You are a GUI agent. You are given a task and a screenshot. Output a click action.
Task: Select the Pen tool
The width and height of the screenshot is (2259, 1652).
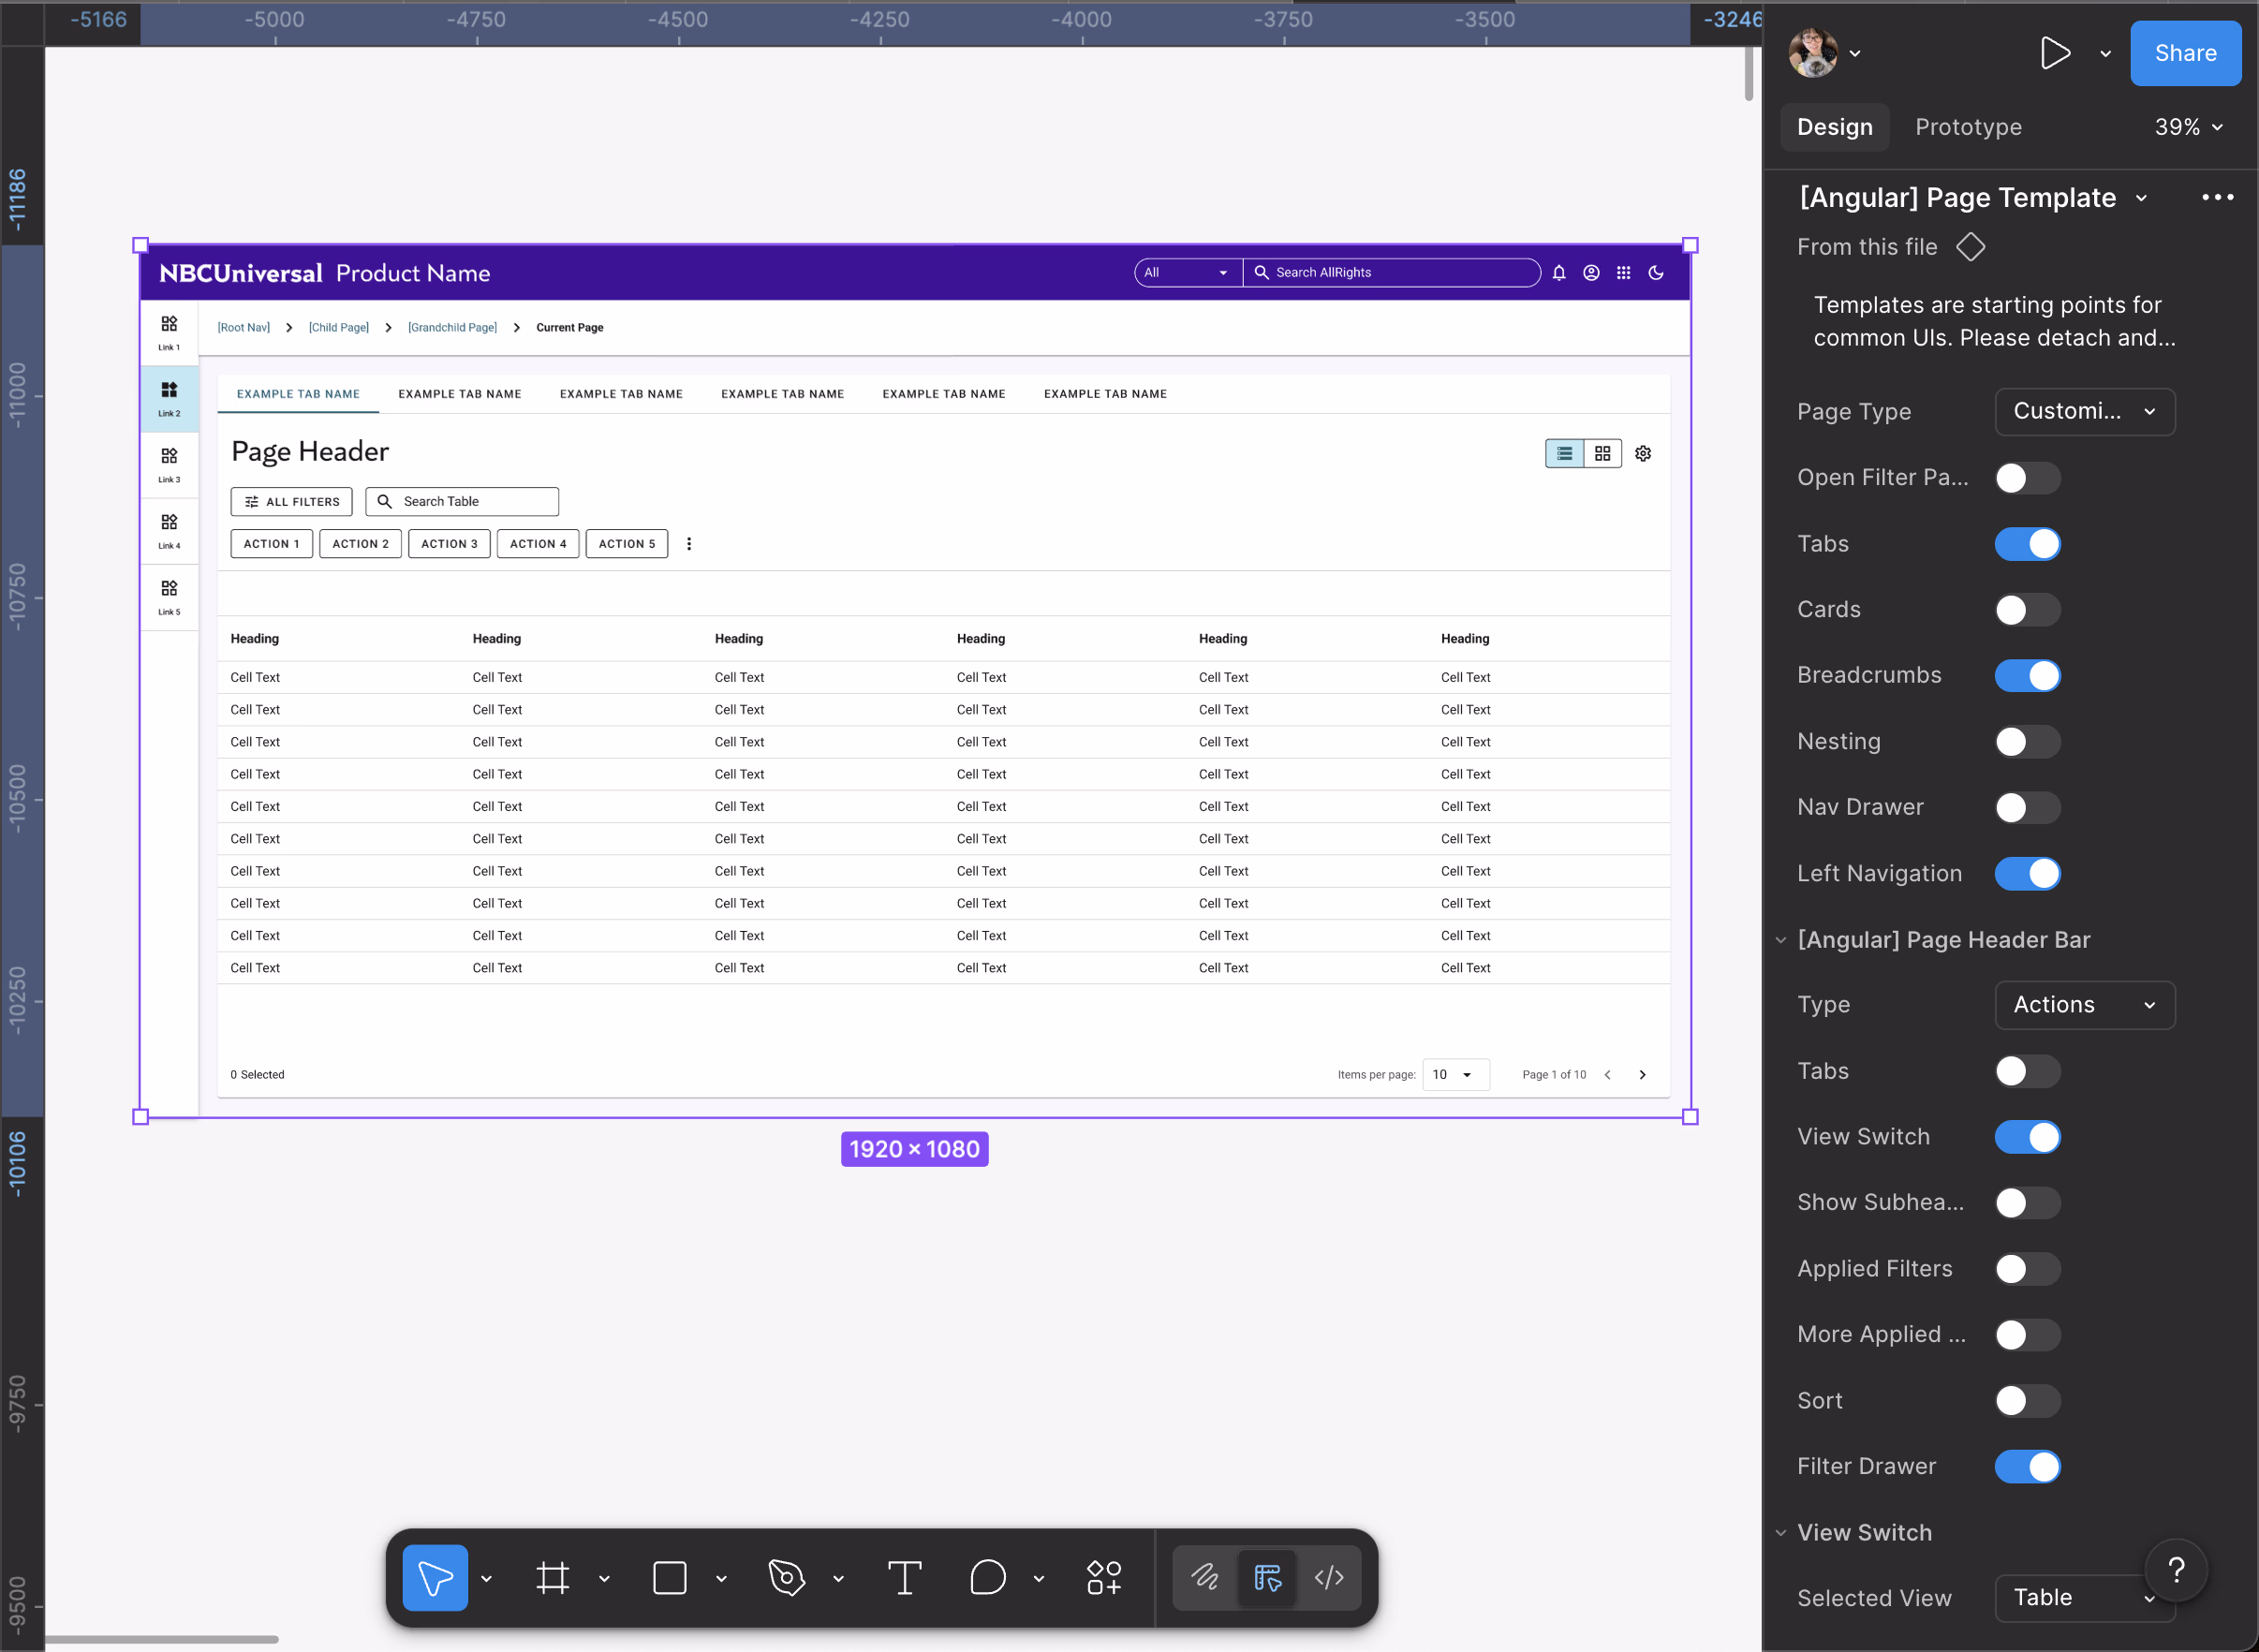(787, 1577)
